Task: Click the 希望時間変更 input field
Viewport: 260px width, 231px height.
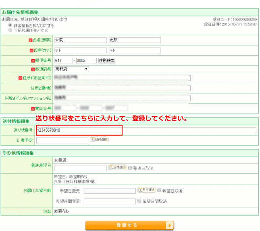Action: coord(110,202)
